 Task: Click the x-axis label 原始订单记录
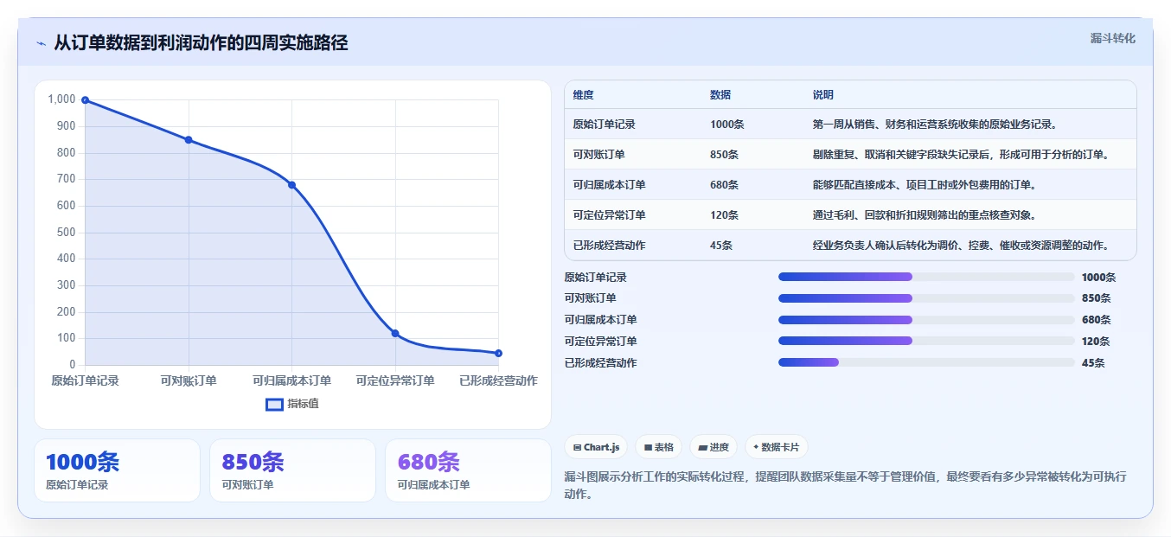[85, 380]
